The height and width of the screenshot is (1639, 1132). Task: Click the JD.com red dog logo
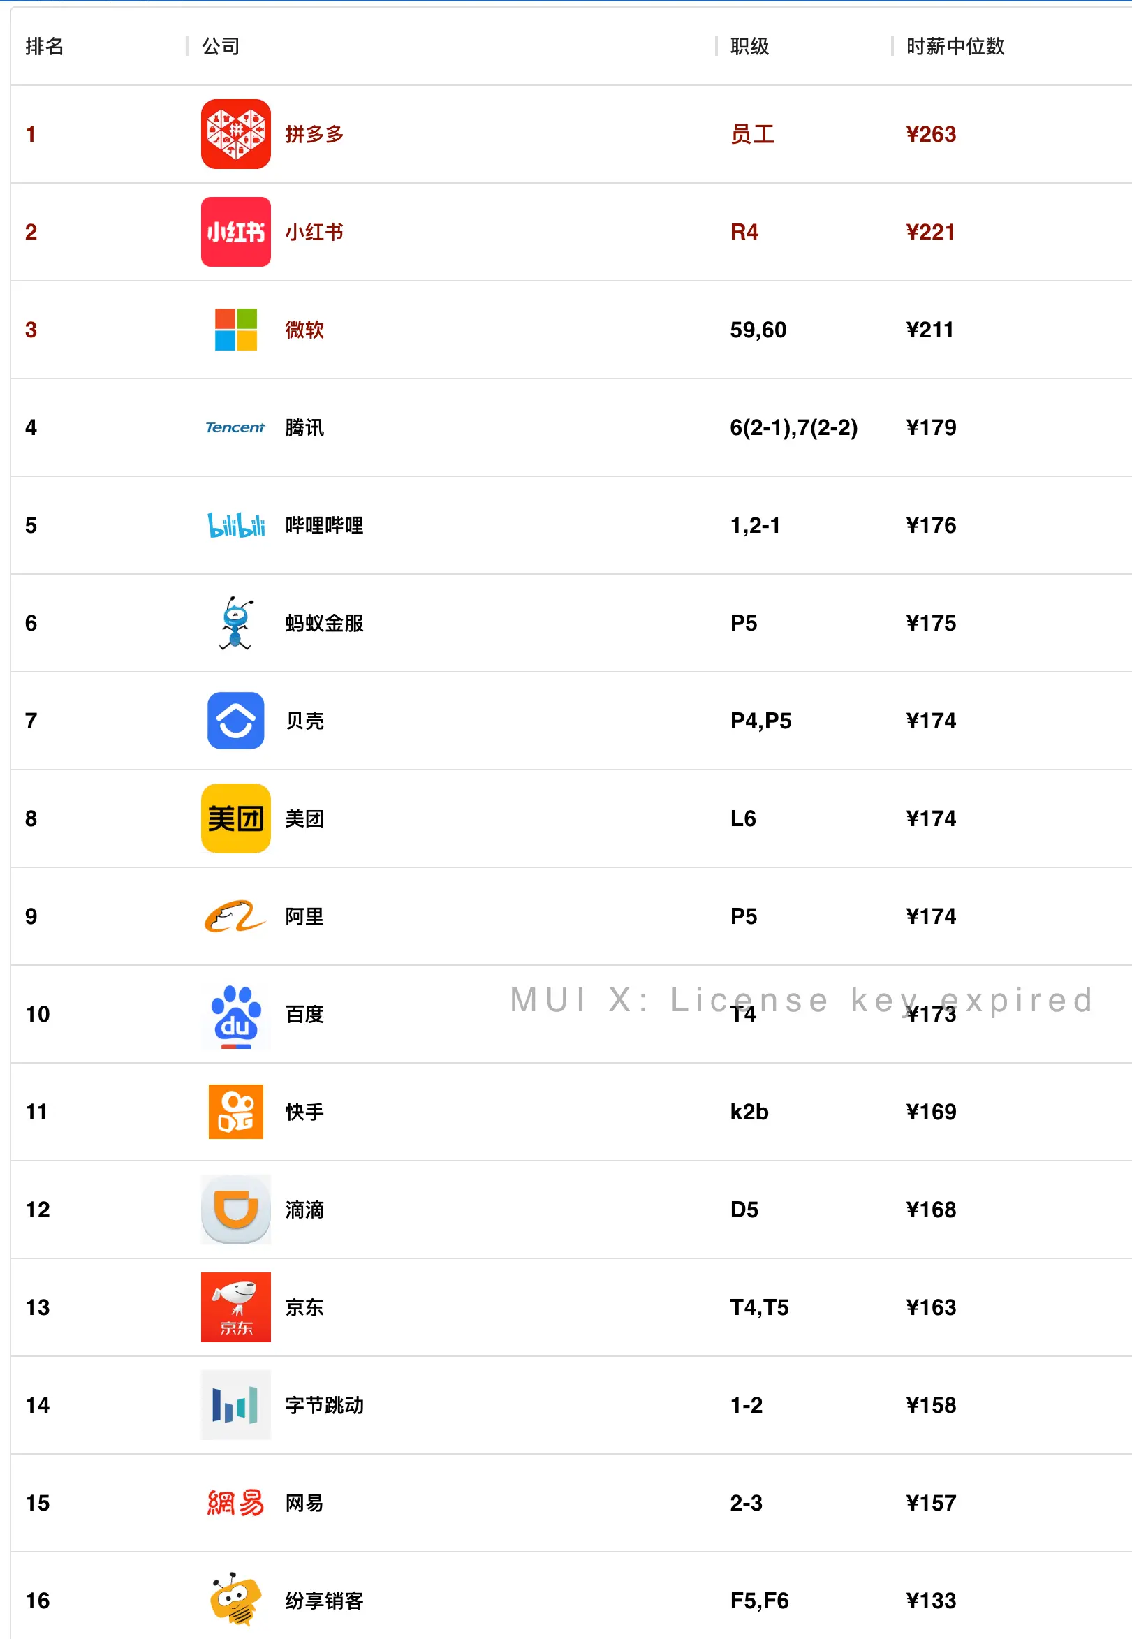tap(235, 1307)
